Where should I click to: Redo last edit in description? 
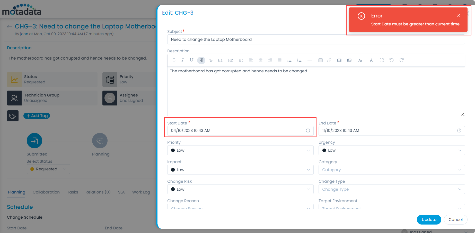tap(401, 60)
